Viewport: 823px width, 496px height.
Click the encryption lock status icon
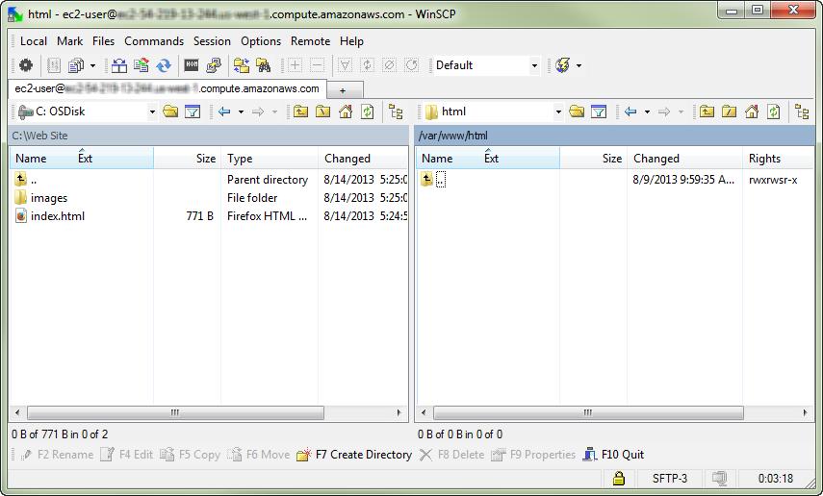[619, 478]
